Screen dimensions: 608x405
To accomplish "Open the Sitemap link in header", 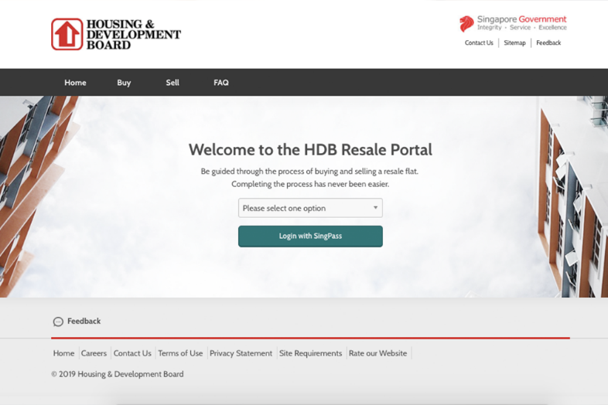I will click(514, 43).
